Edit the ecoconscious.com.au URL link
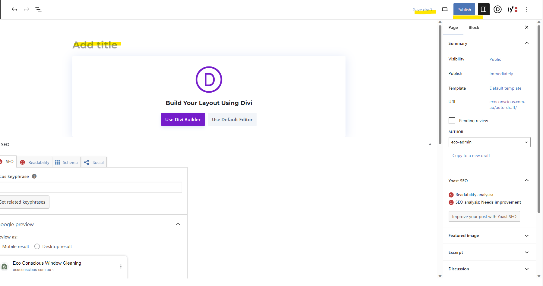Image resolution: width=543 pixels, height=286 pixels. (507, 105)
